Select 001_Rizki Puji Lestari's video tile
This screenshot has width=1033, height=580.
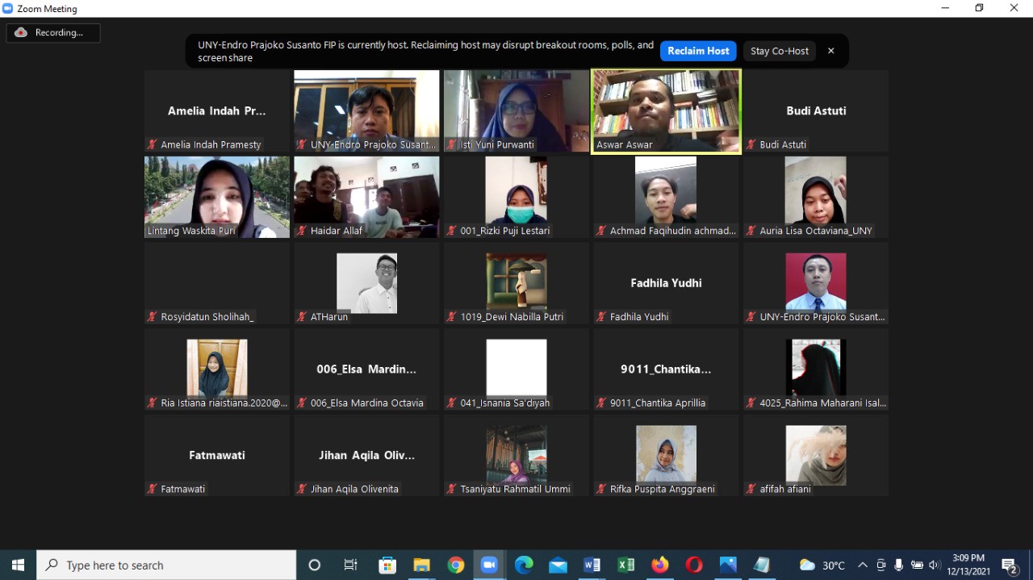pyautogui.click(x=516, y=197)
